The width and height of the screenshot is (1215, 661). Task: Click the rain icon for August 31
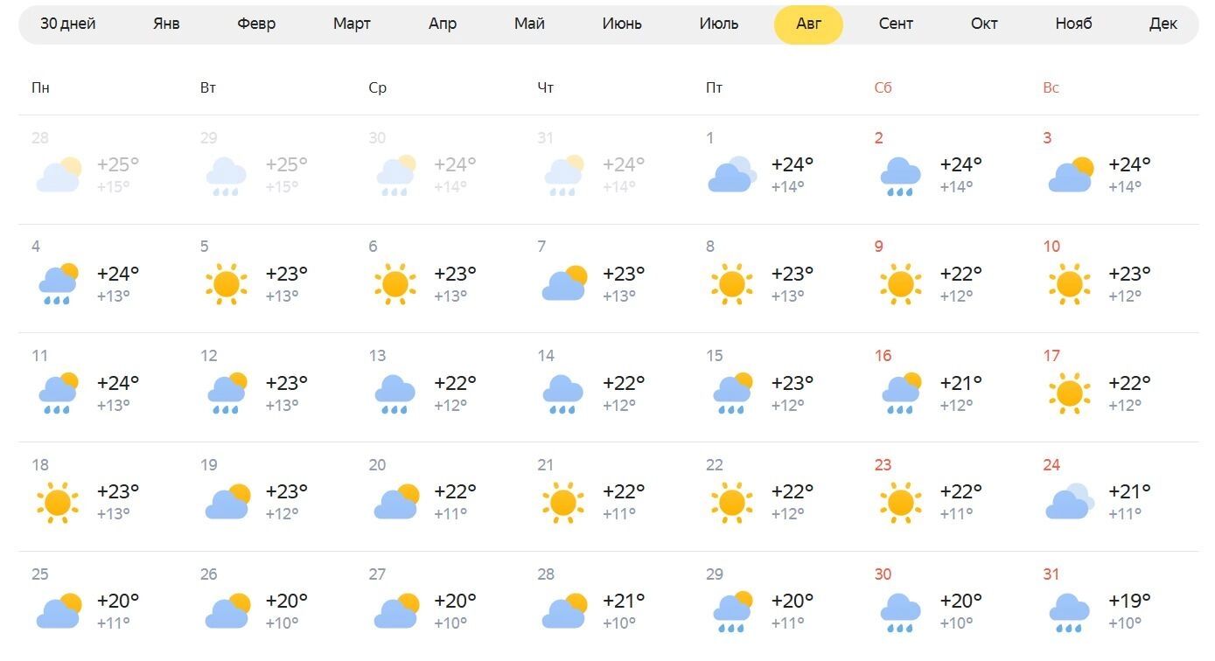click(x=1069, y=612)
